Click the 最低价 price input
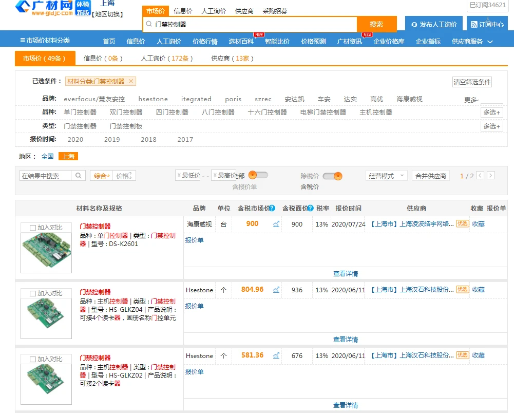 (x=188, y=176)
